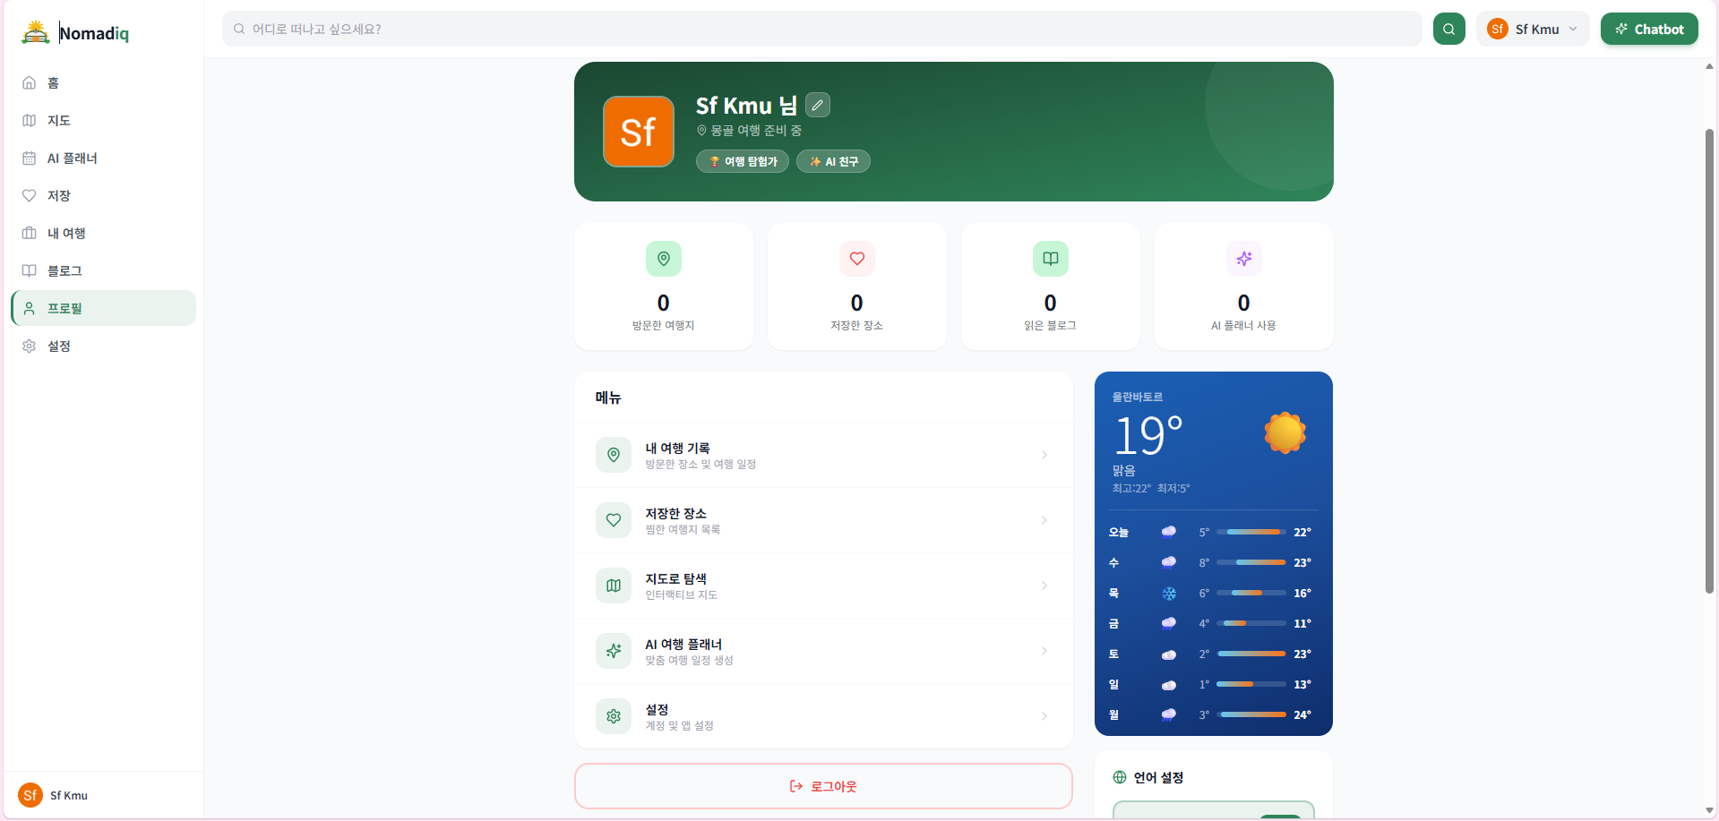Image resolution: width=1719 pixels, height=821 pixels.
Task: Click the chevron on 설정 menu row
Action: 1044,716
